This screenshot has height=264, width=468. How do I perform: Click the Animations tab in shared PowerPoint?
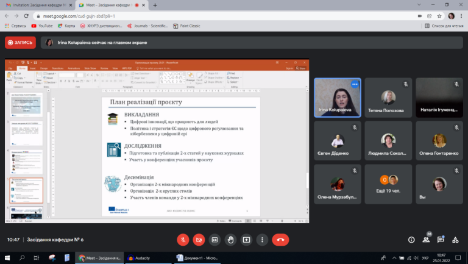(x=74, y=68)
